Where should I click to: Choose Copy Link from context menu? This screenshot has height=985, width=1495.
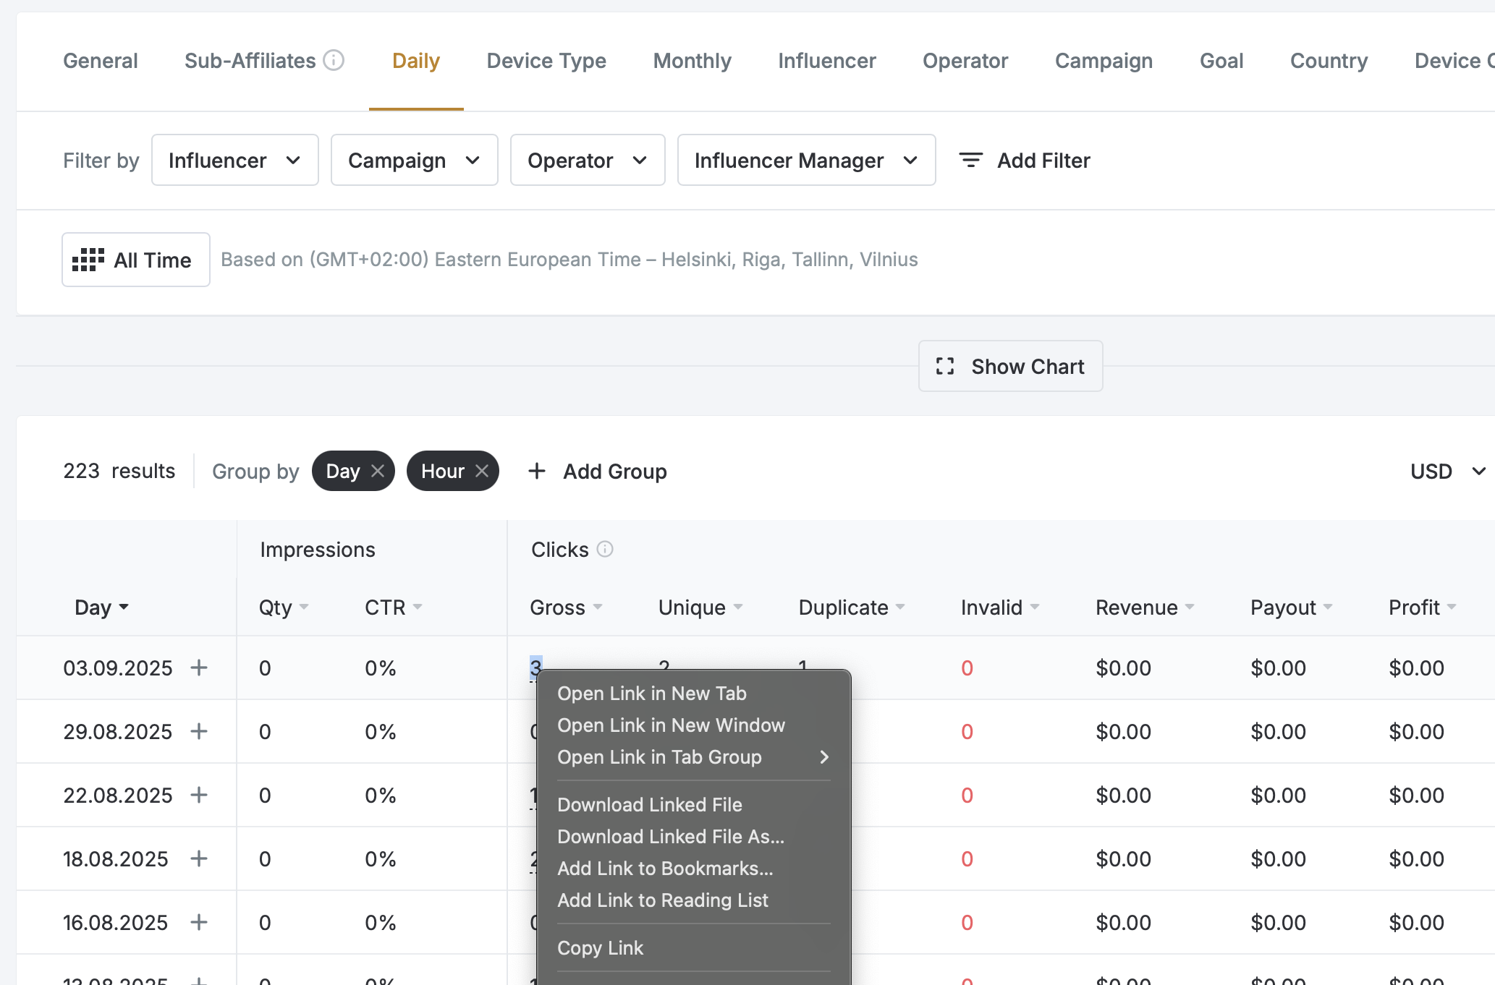(694, 948)
